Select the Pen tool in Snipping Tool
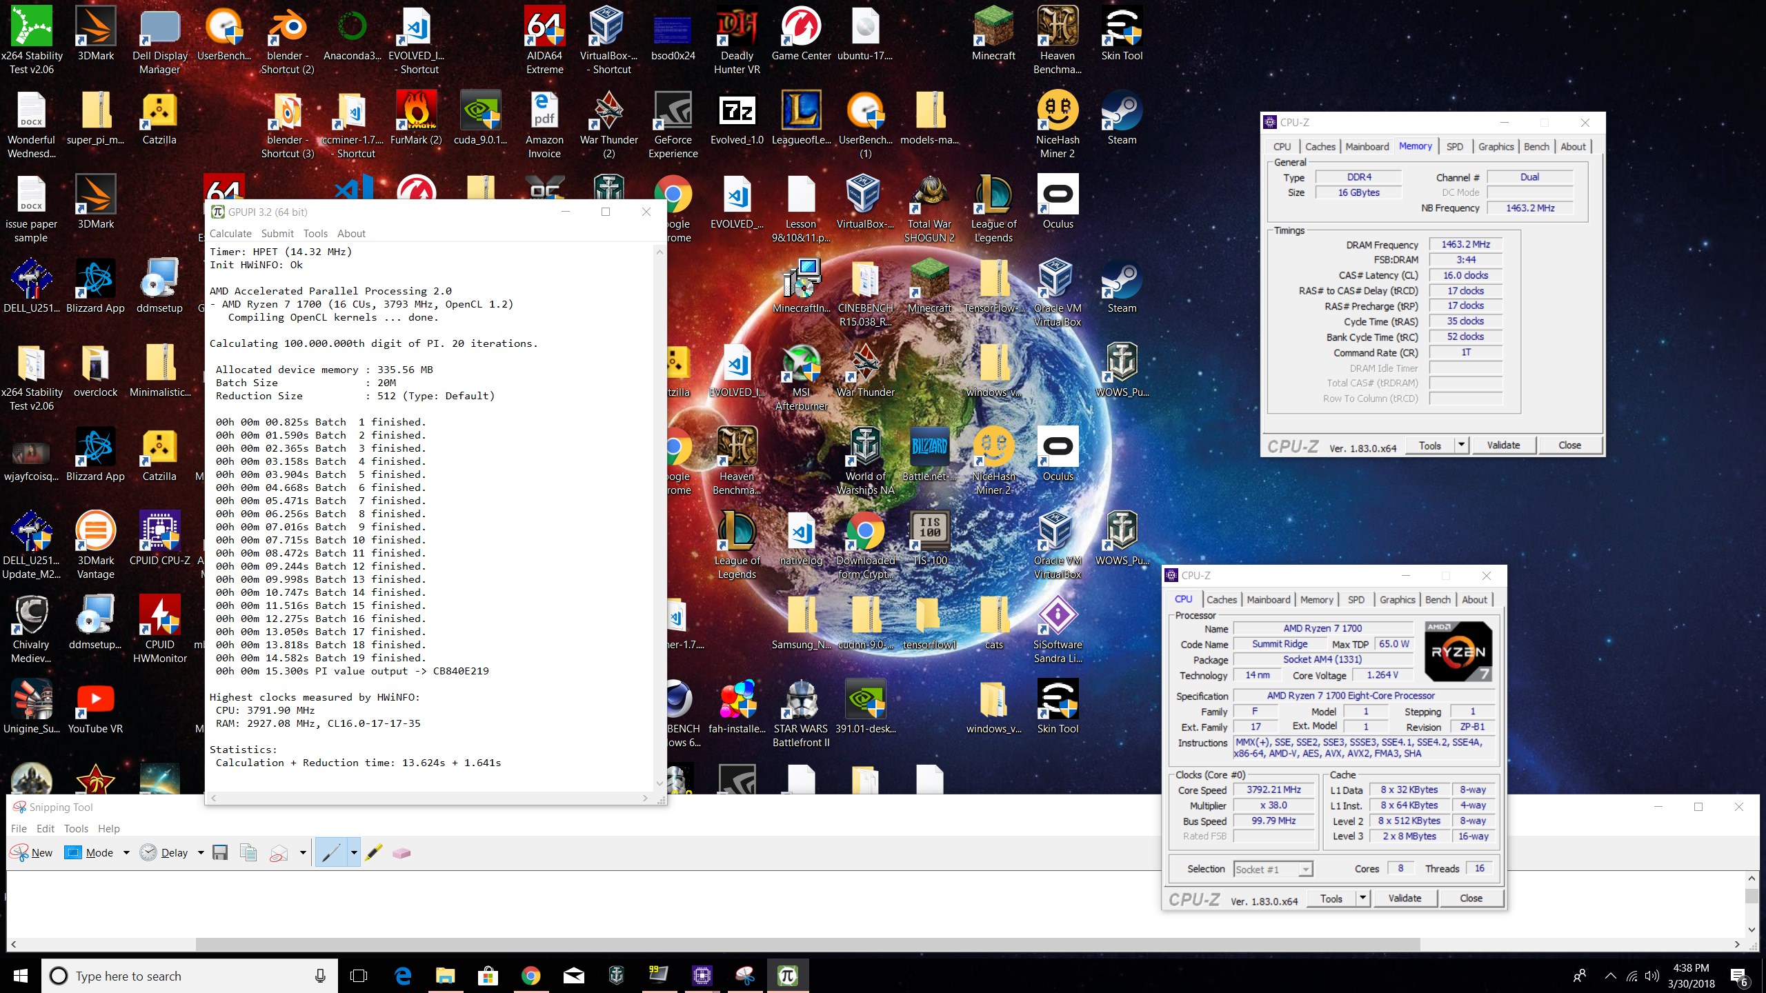This screenshot has width=1766, height=993. [x=331, y=853]
